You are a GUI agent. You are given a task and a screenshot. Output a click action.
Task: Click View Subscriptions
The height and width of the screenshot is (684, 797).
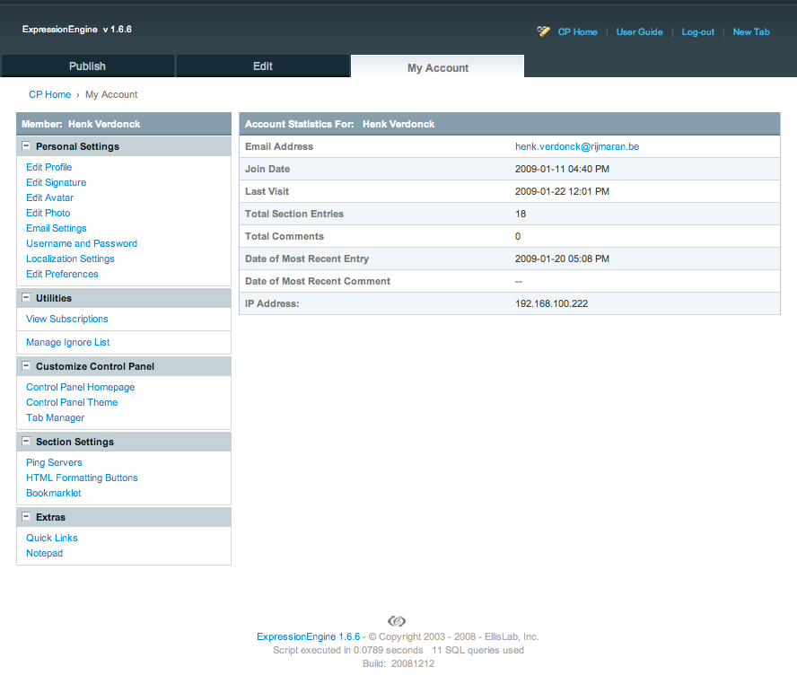coord(67,320)
